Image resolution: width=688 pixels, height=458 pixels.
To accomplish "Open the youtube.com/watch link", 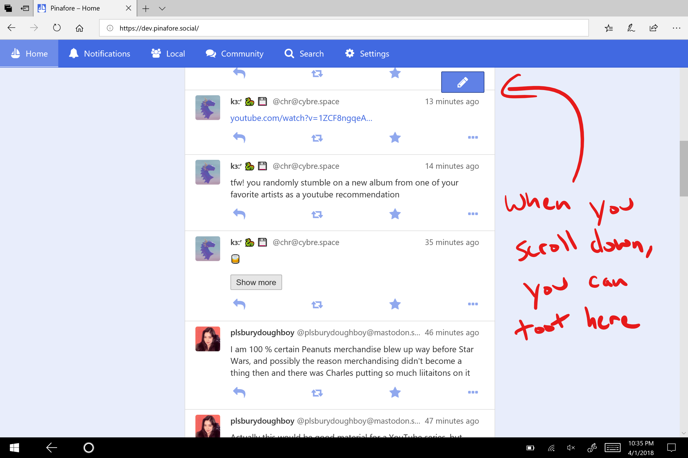I will (301, 118).
